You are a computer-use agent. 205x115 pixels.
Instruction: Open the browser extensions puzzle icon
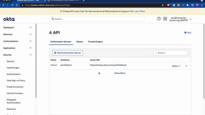pos(188,5)
